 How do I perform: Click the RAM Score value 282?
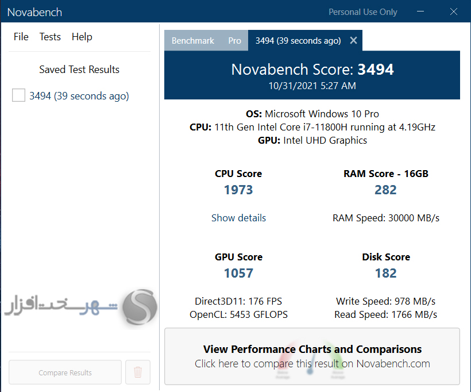(x=385, y=190)
